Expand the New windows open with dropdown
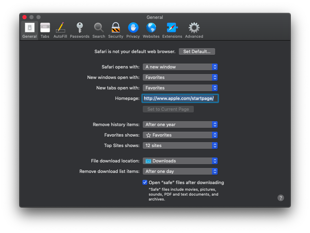 pos(180,78)
